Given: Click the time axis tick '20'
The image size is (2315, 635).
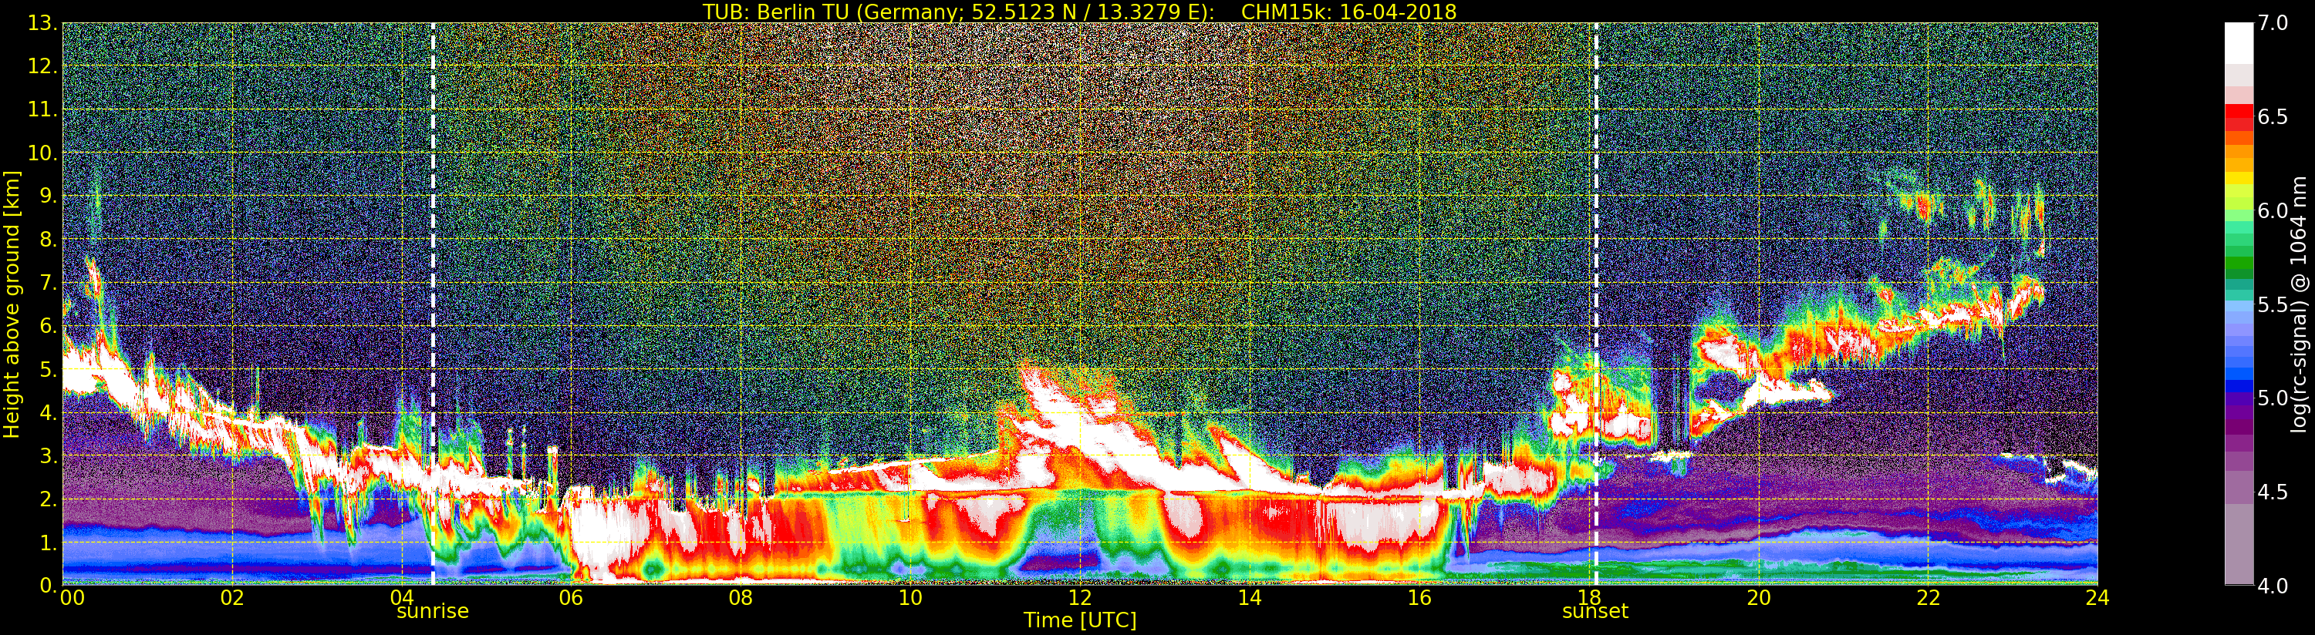Looking at the screenshot, I should click(x=1758, y=597).
